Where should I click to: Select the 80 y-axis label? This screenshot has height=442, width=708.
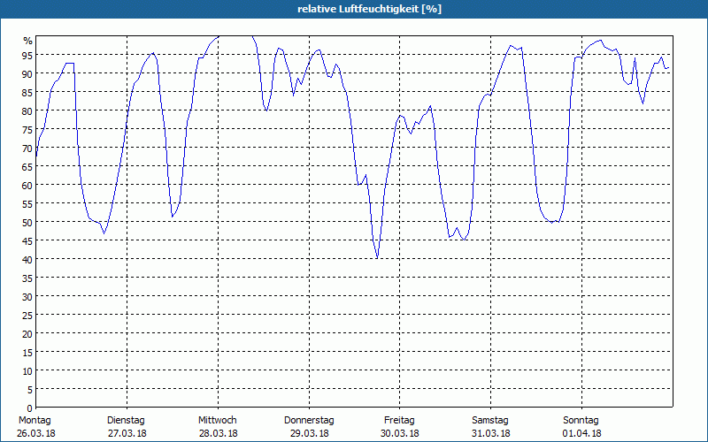28,111
